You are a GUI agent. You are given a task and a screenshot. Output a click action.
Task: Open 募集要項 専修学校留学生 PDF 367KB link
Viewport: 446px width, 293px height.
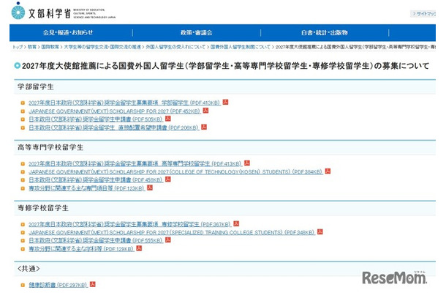point(129,224)
